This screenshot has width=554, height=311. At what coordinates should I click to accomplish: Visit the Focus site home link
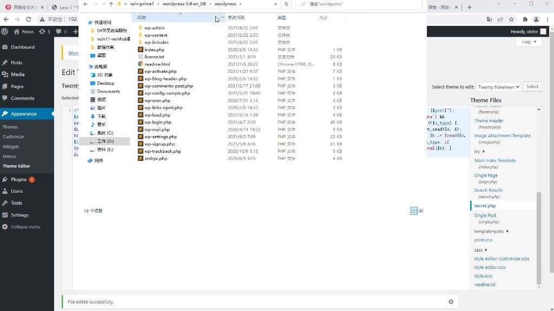coord(24,31)
